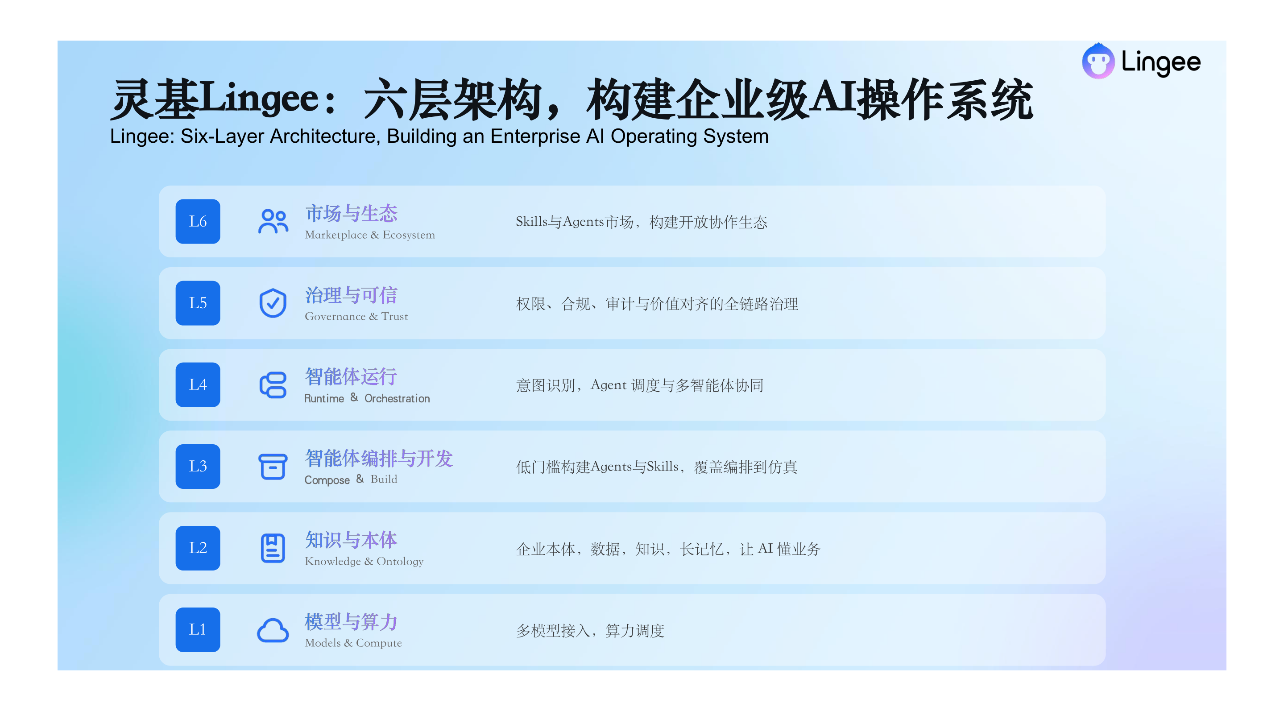Select the L1 layer badge
The width and height of the screenshot is (1284, 711).
[198, 630]
